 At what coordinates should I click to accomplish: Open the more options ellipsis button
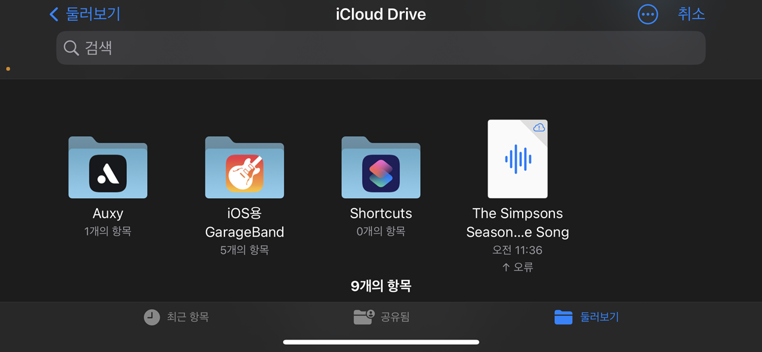(x=648, y=14)
